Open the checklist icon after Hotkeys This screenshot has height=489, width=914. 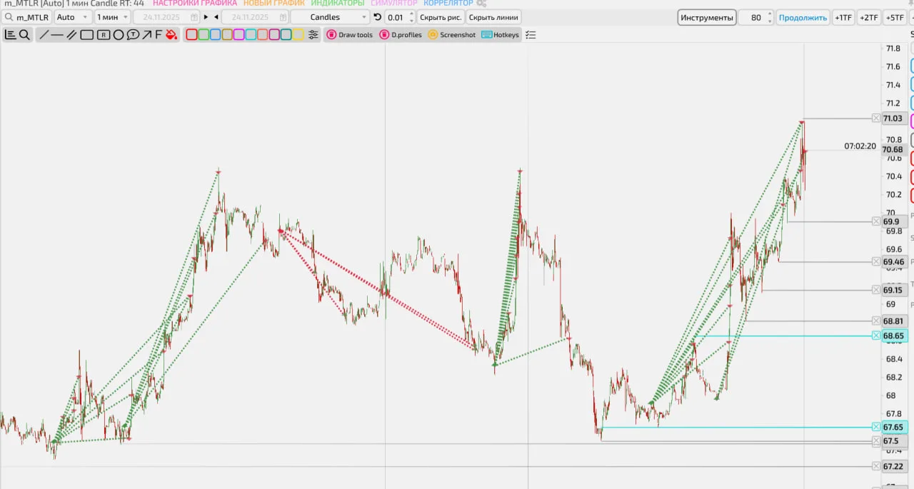(x=531, y=34)
